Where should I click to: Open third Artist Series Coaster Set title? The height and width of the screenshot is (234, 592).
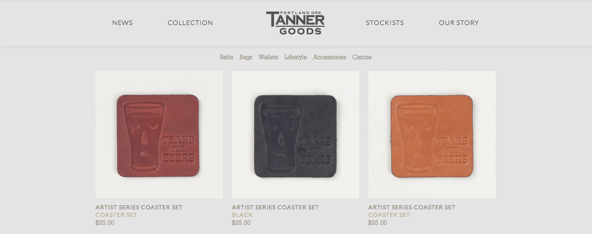[x=412, y=207]
